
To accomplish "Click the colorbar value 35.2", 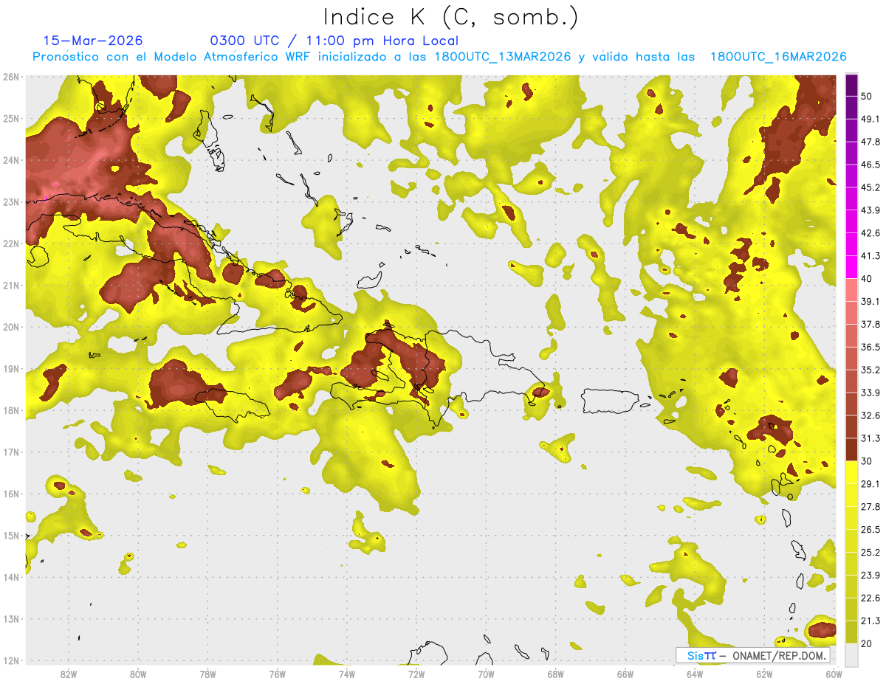I will (870, 370).
